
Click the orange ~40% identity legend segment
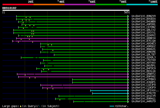(x=49, y=4)
